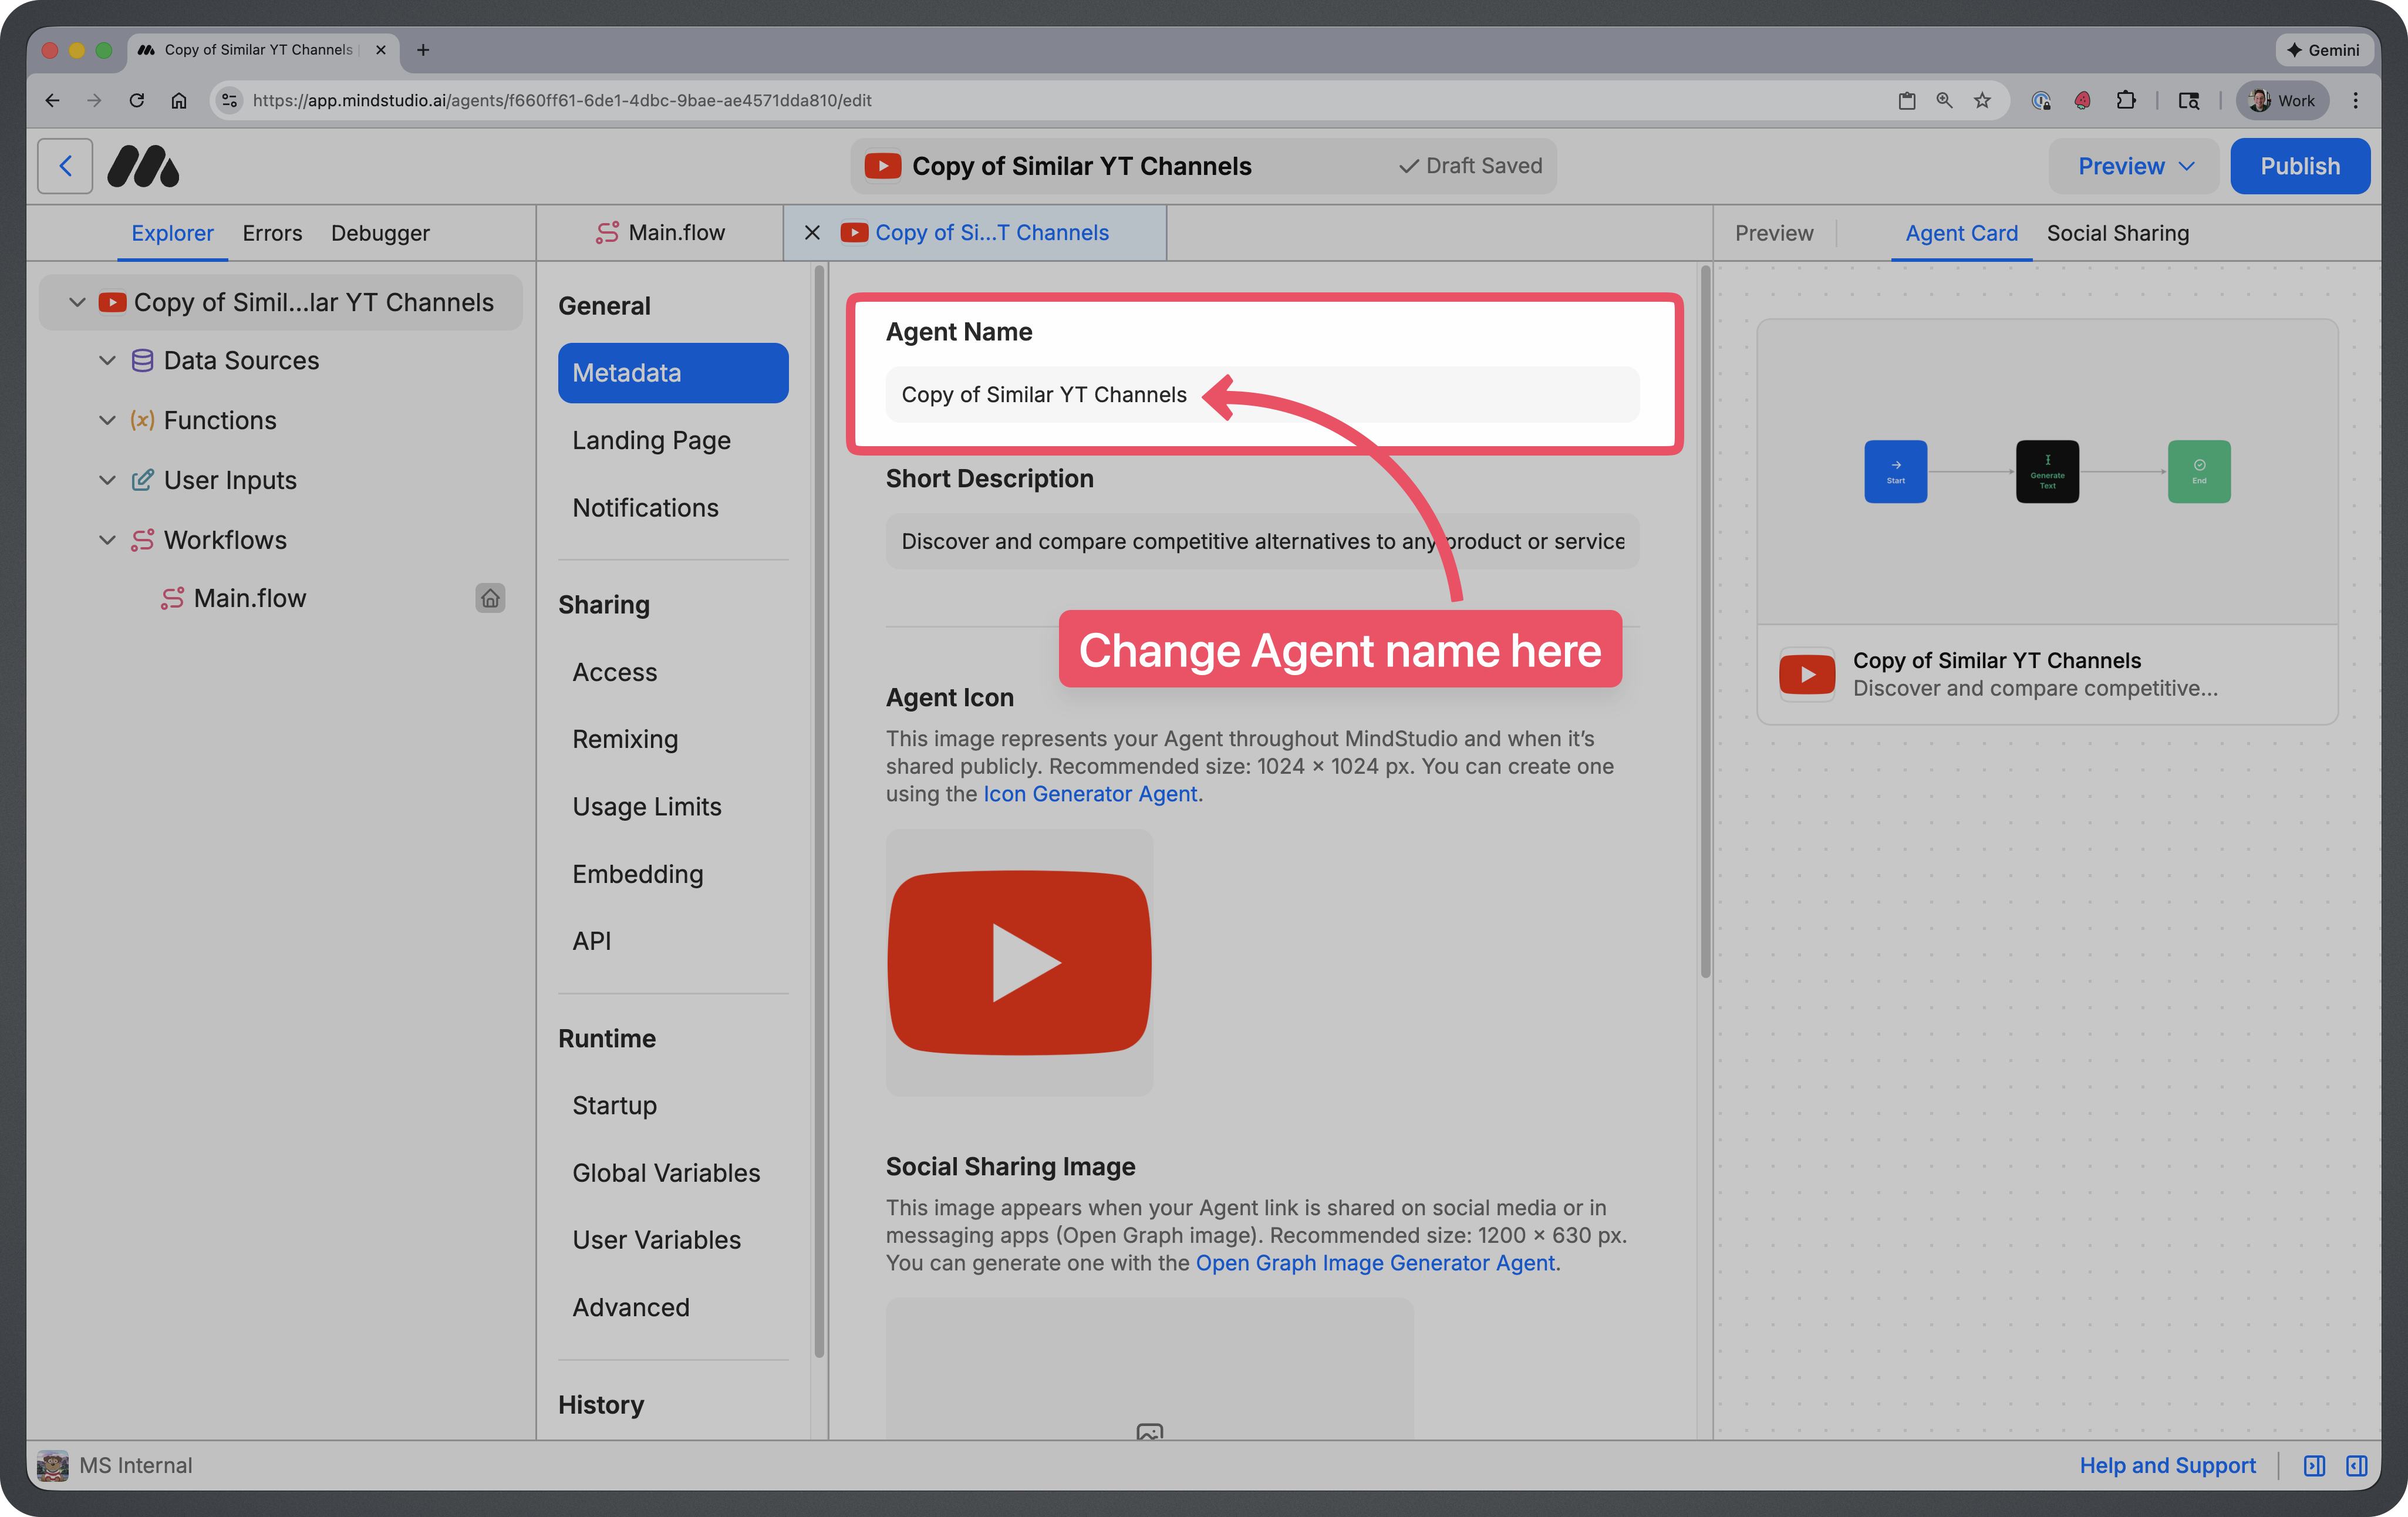Click the MindStudio logo icon

click(x=143, y=166)
